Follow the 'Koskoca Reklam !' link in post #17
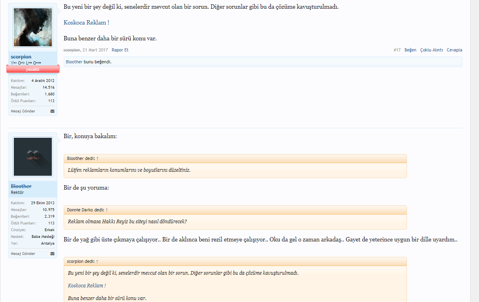The height and width of the screenshot is (302, 479). 86,23
